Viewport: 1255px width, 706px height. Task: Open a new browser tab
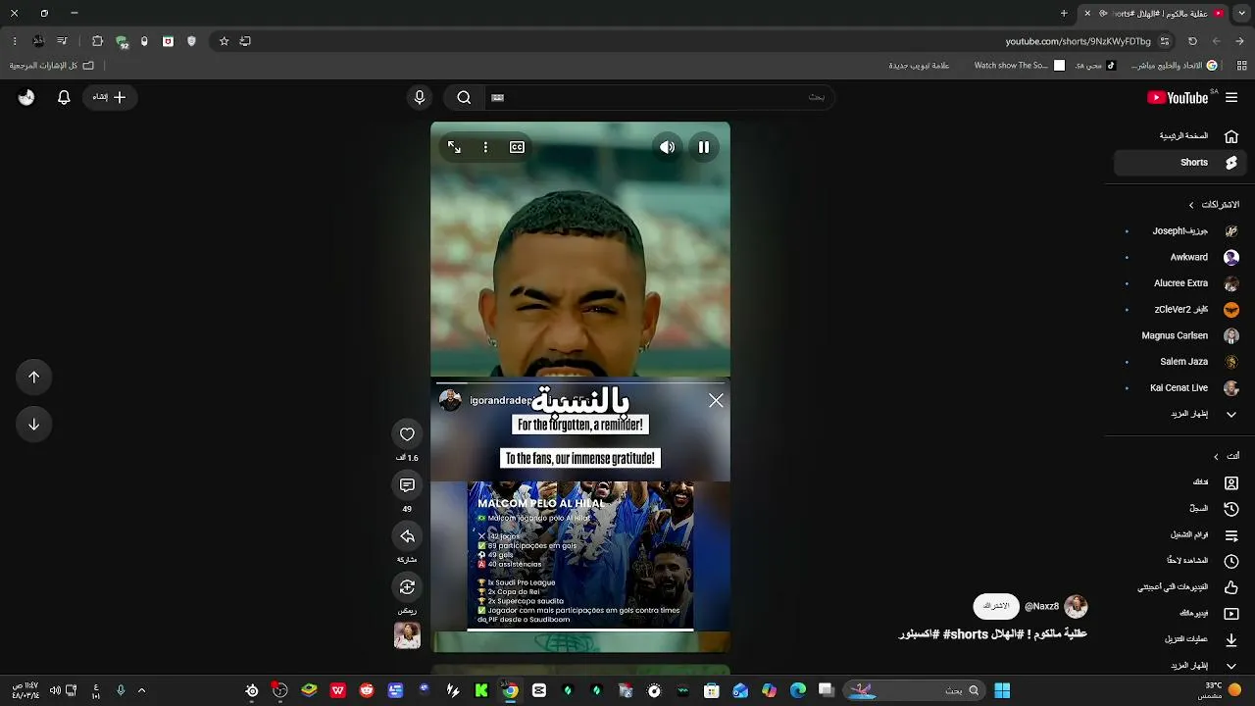(x=1064, y=14)
